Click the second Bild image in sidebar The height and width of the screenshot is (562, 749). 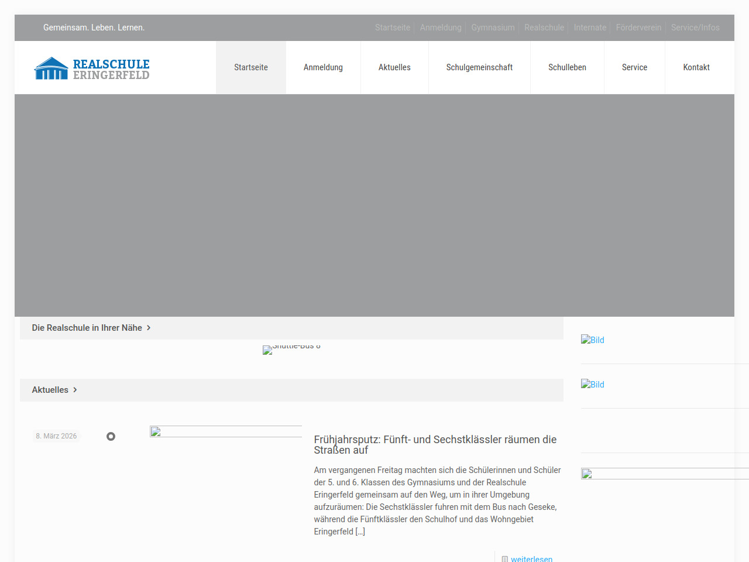[x=593, y=384]
